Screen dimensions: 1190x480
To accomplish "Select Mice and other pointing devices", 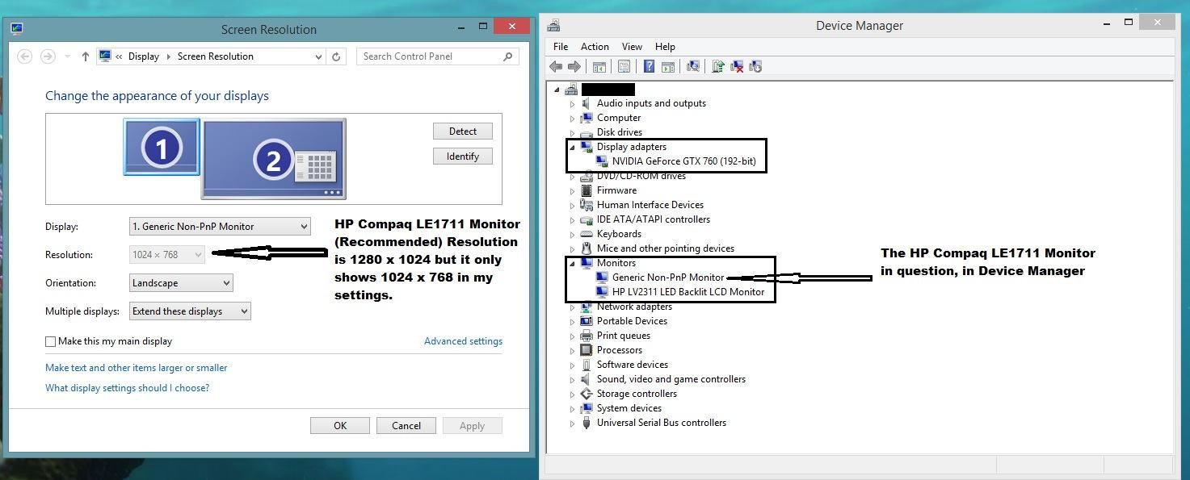I will pyautogui.click(x=665, y=248).
